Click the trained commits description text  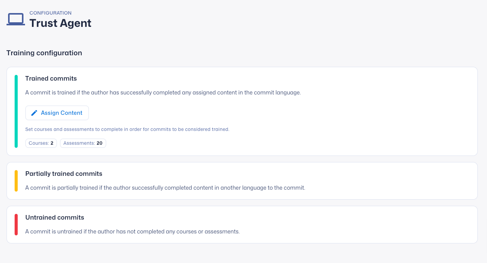pos(163,92)
